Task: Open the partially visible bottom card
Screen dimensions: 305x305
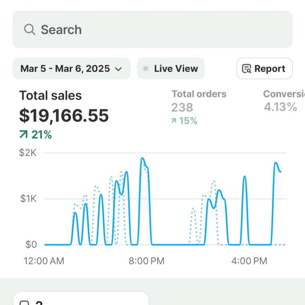Action: (81, 298)
